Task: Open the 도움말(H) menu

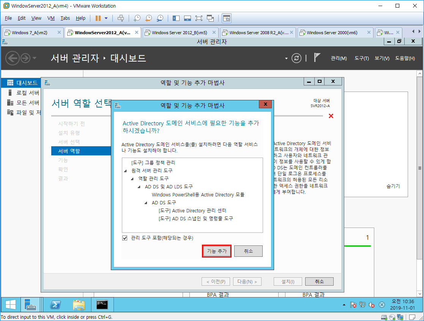Action: [x=405, y=58]
